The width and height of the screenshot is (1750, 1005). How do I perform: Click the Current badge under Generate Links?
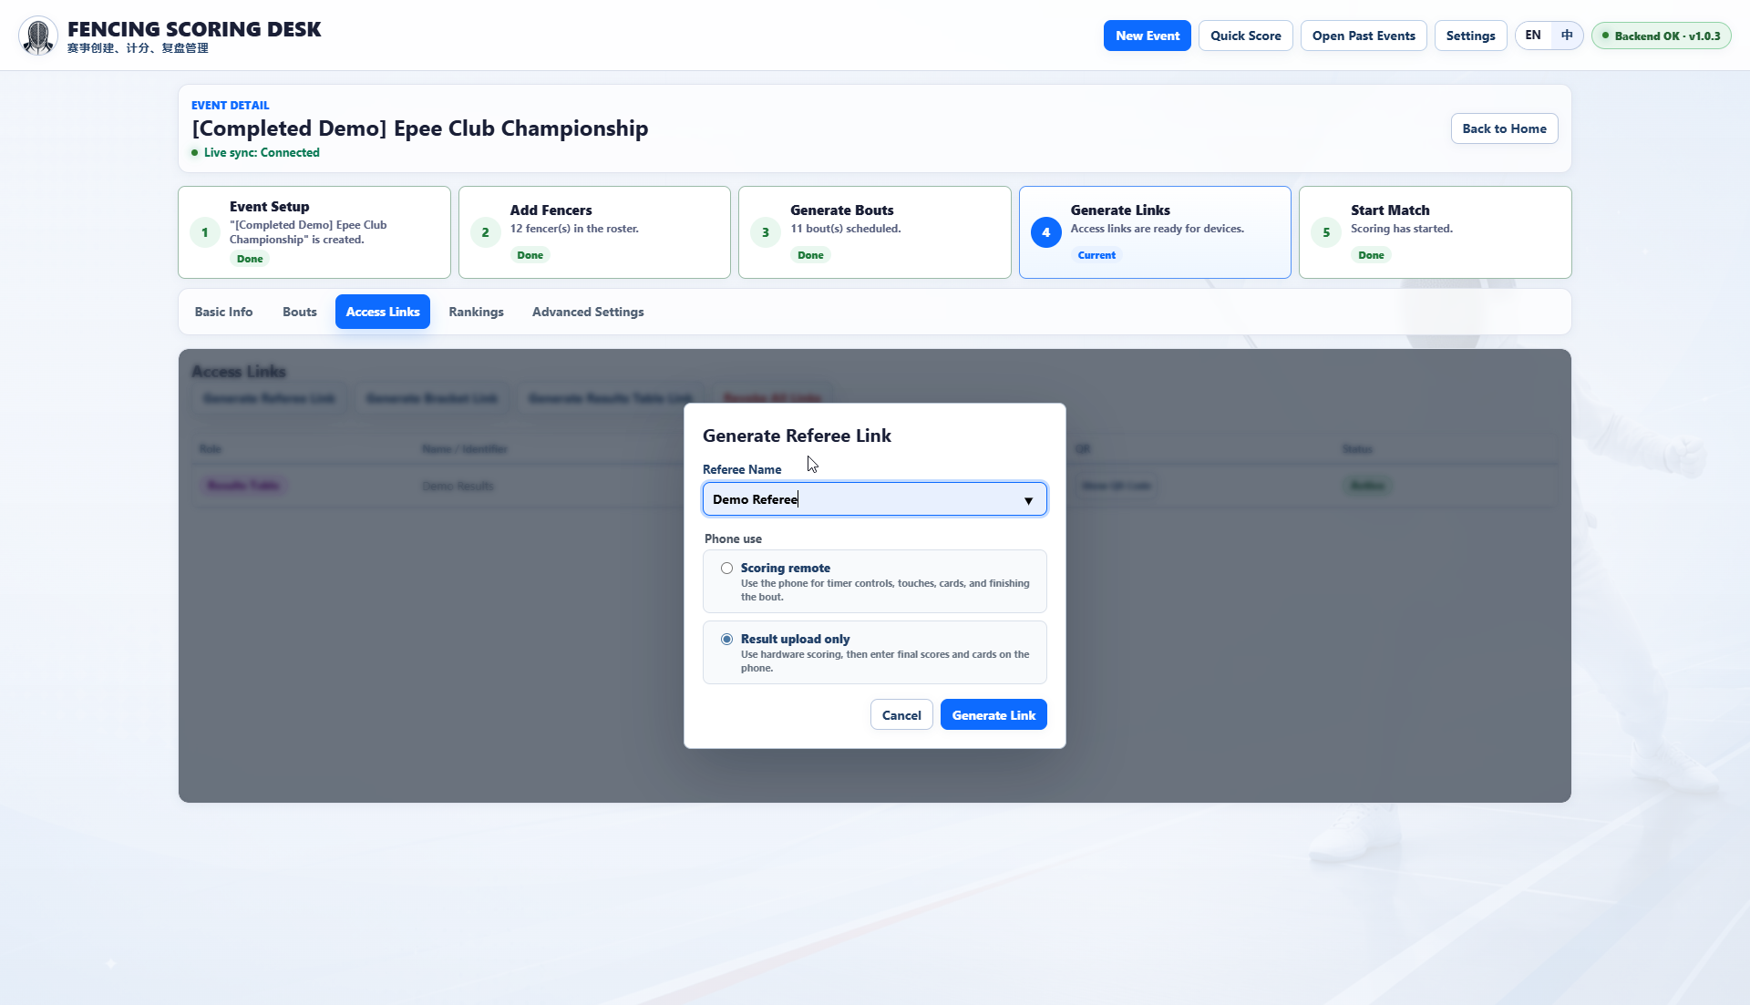1096,255
